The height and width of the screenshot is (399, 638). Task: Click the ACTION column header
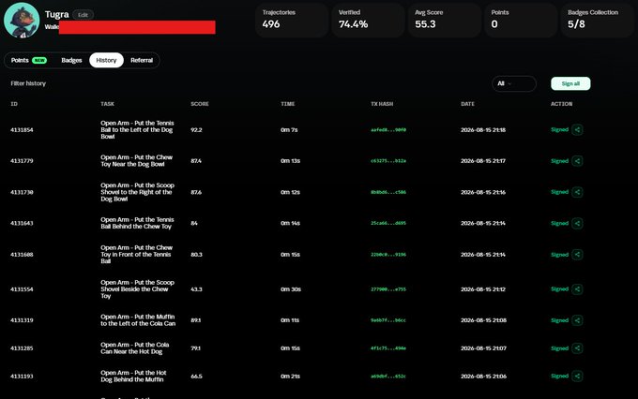tap(561, 104)
